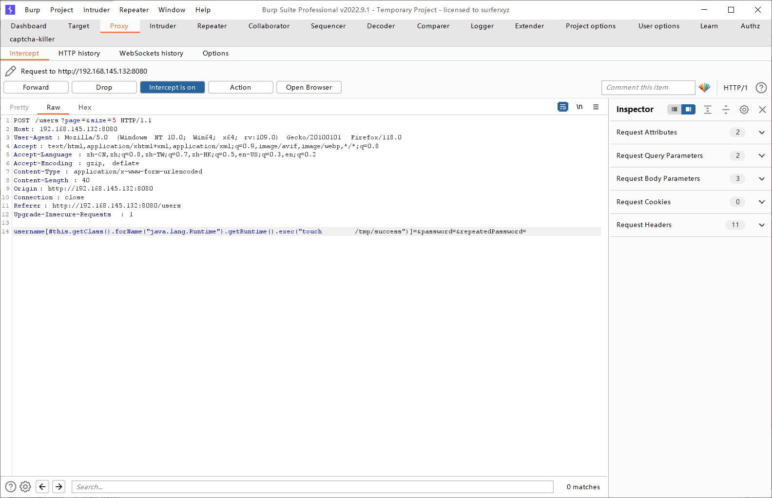The height and width of the screenshot is (498, 772).
Task: Open Inspector settings gear
Action: [744, 110]
